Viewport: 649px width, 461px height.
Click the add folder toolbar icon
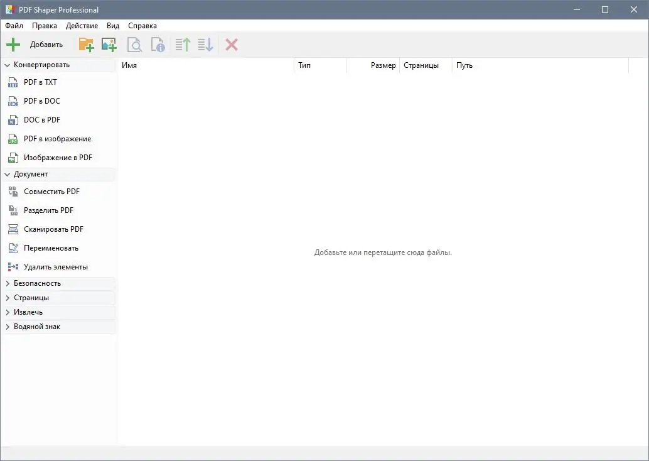click(86, 44)
